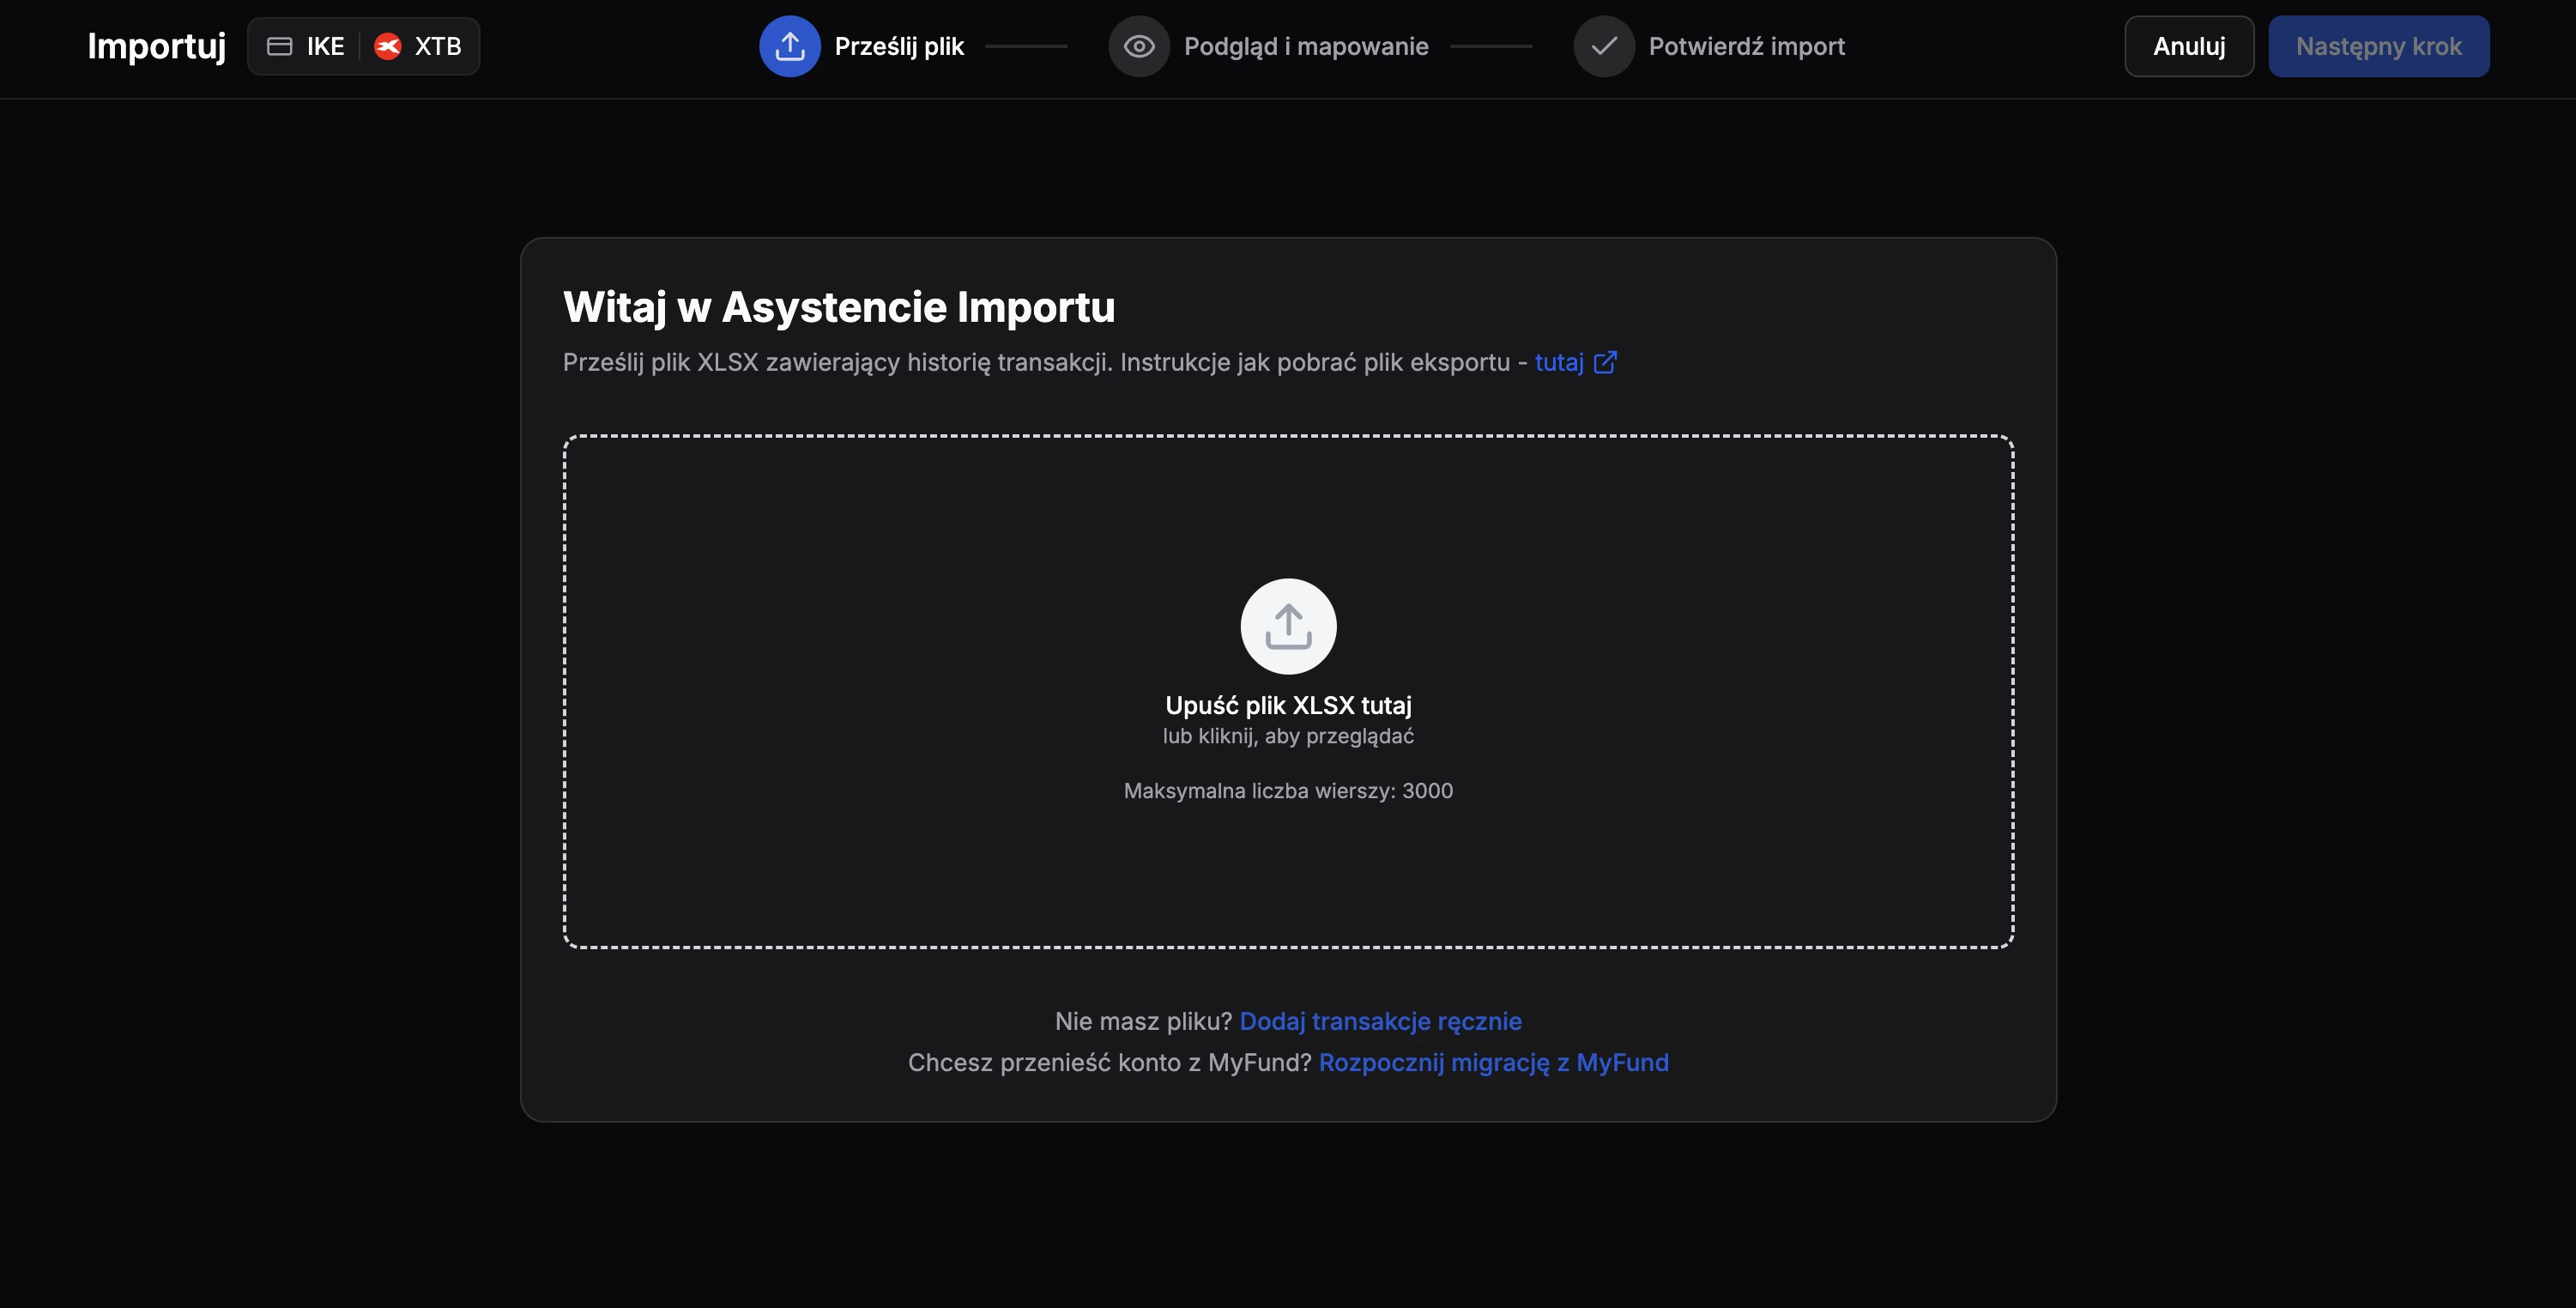Viewport: 2576px width, 1308px height.
Task: Click the white upload icon in drop zone
Action: click(1288, 626)
